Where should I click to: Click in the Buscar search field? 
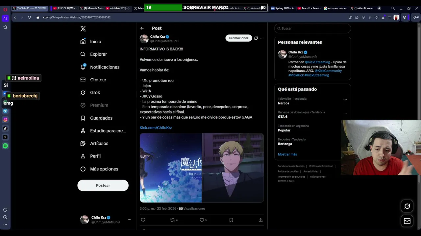tap(312, 29)
